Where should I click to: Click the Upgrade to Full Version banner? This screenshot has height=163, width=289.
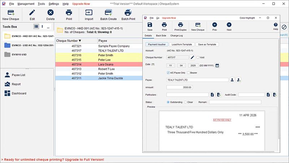(53, 159)
